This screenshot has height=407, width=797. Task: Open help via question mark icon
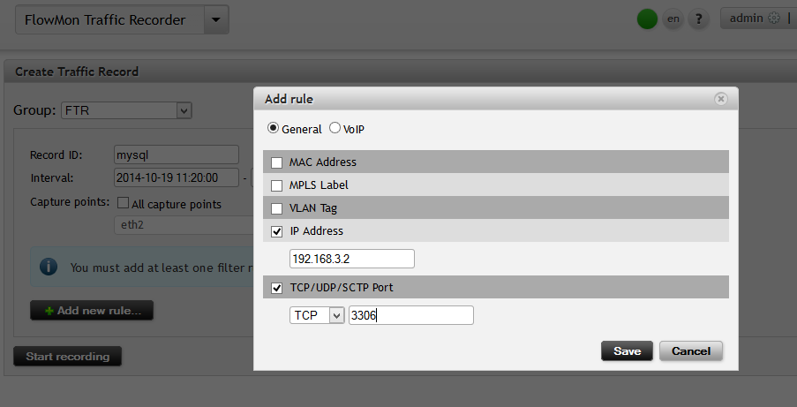(698, 19)
